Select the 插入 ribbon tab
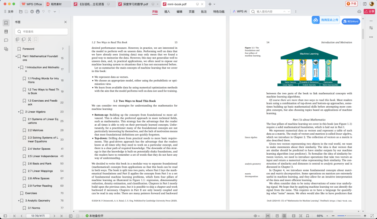377x219 pixels. (x=167, y=11)
